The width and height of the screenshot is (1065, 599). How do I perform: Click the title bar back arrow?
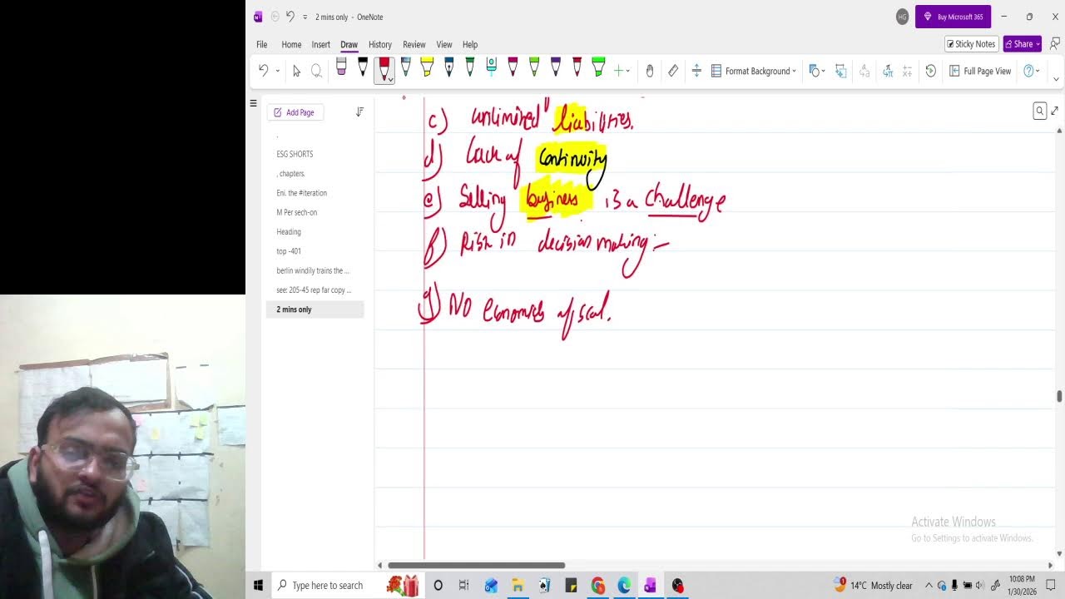(x=275, y=17)
